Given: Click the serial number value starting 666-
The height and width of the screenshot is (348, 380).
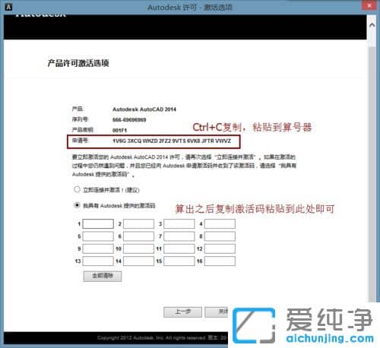Looking at the screenshot, I should (129, 120).
